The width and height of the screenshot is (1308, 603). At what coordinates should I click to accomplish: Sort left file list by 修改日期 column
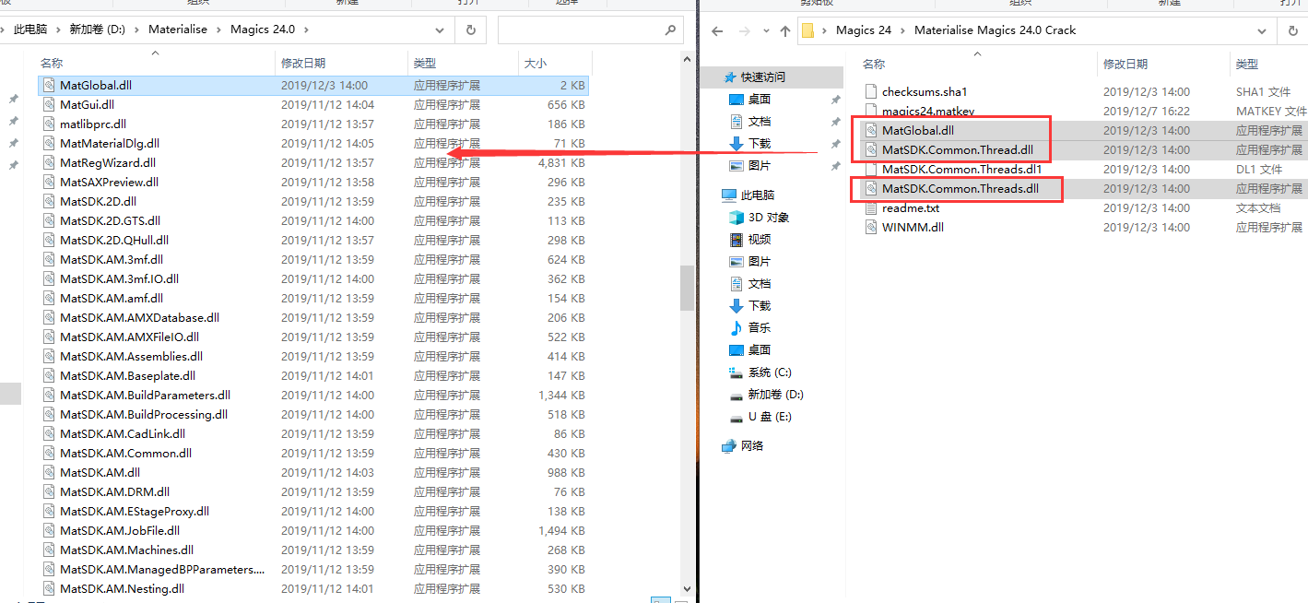(303, 64)
